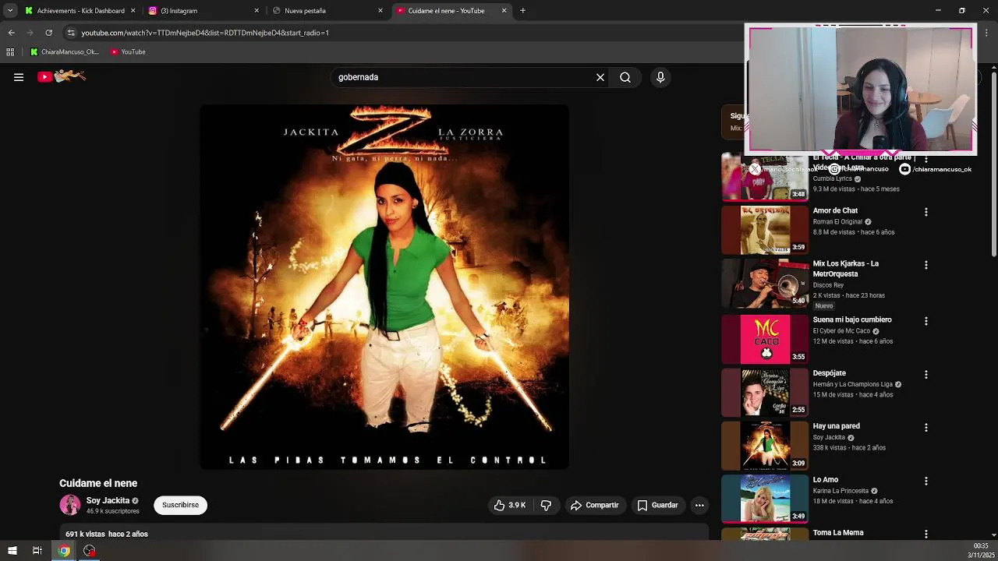Open options menu for Lo Amo
The width and height of the screenshot is (998, 561).
click(925, 482)
